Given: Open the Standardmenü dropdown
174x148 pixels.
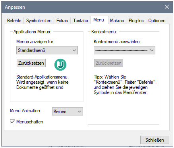Looking at the screenshot, I should [x=47, y=50].
